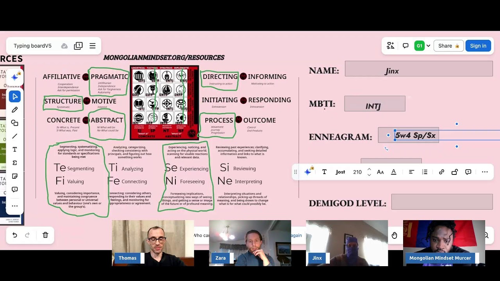Redo the last action

click(27, 235)
